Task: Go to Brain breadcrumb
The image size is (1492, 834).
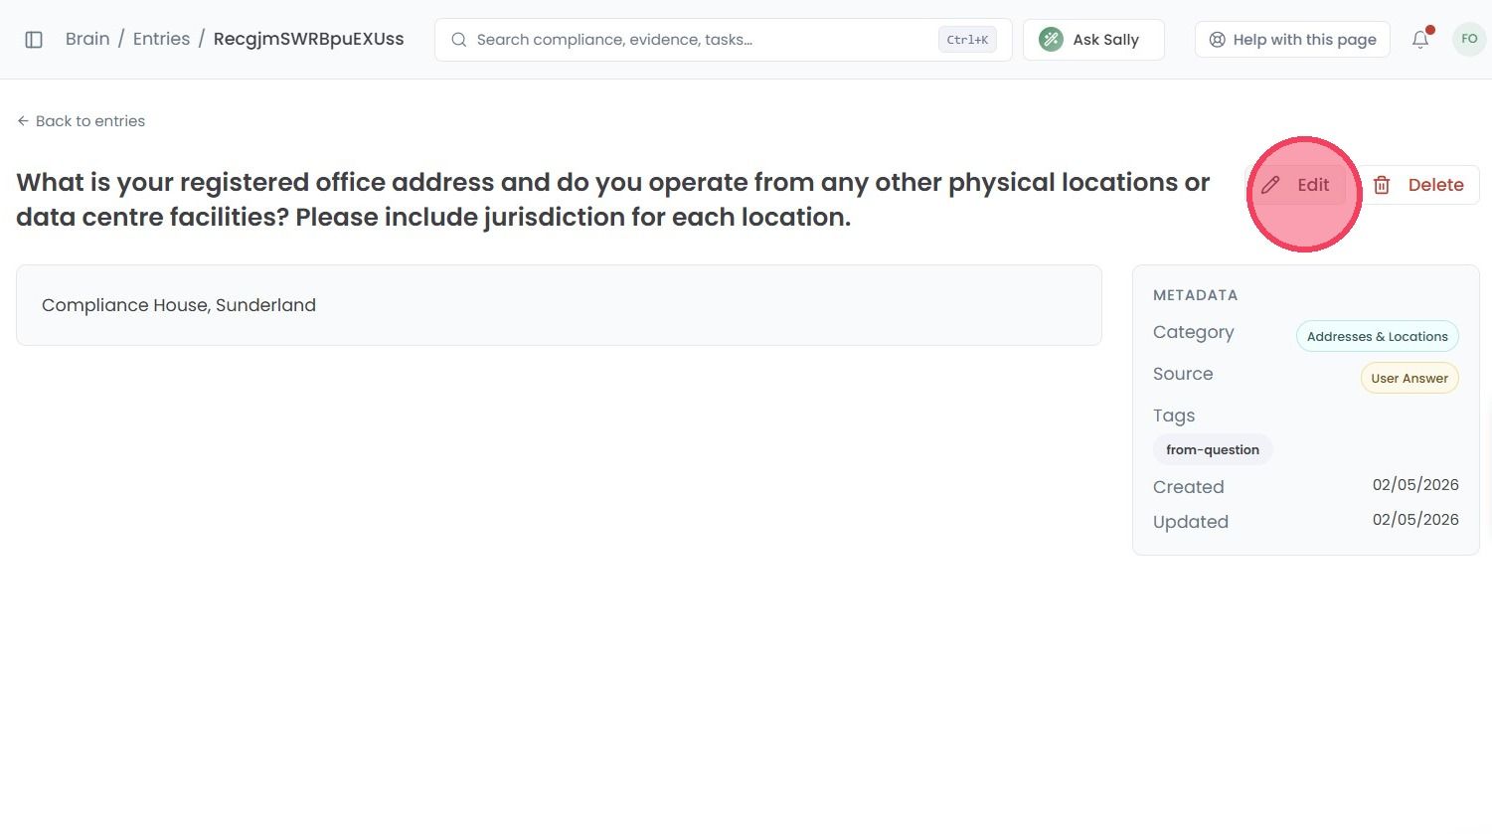Action: pos(87,39)
